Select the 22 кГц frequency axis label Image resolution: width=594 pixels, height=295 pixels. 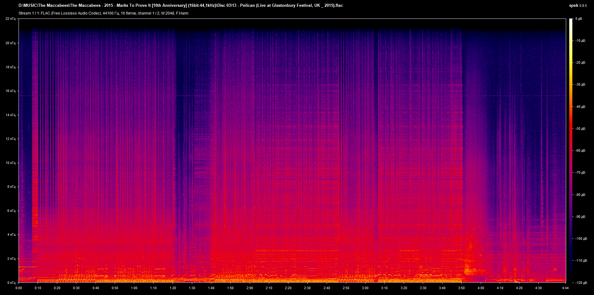(10, 19)
